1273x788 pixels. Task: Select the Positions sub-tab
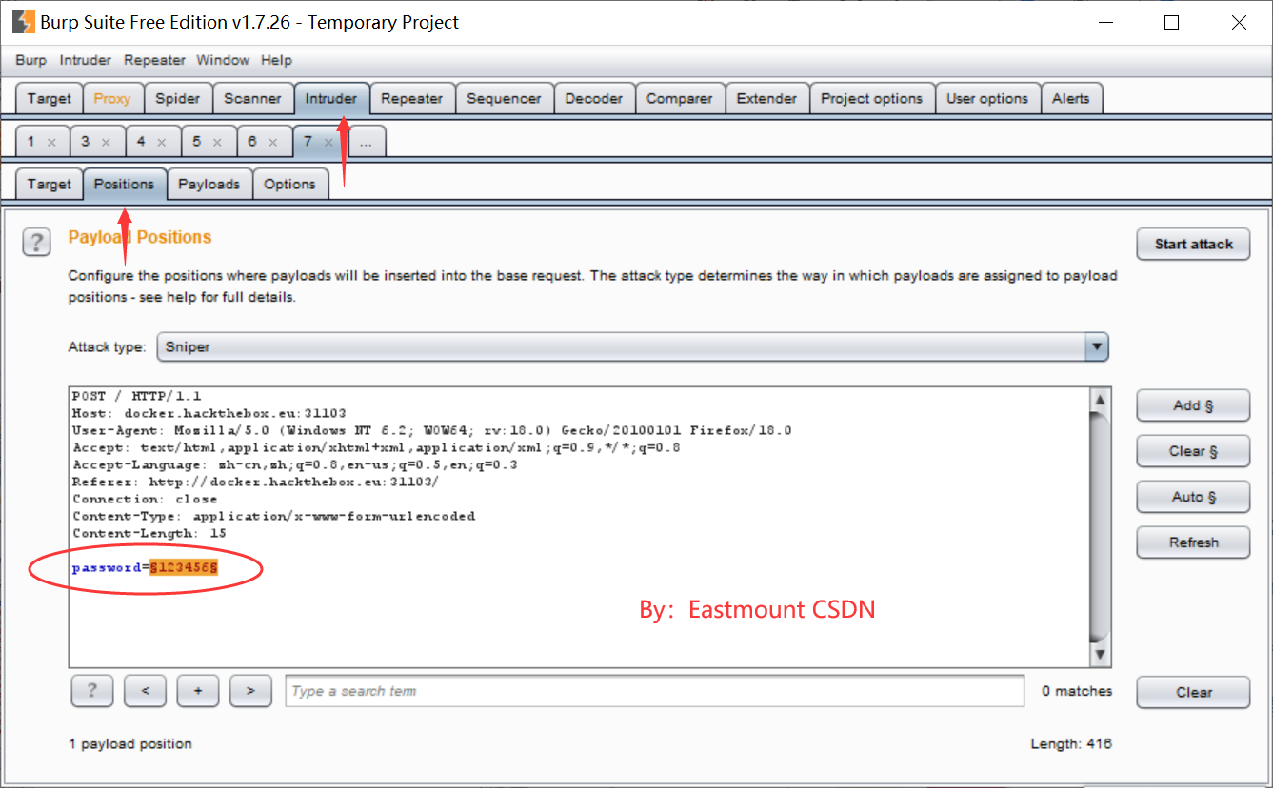click(125, 185)
